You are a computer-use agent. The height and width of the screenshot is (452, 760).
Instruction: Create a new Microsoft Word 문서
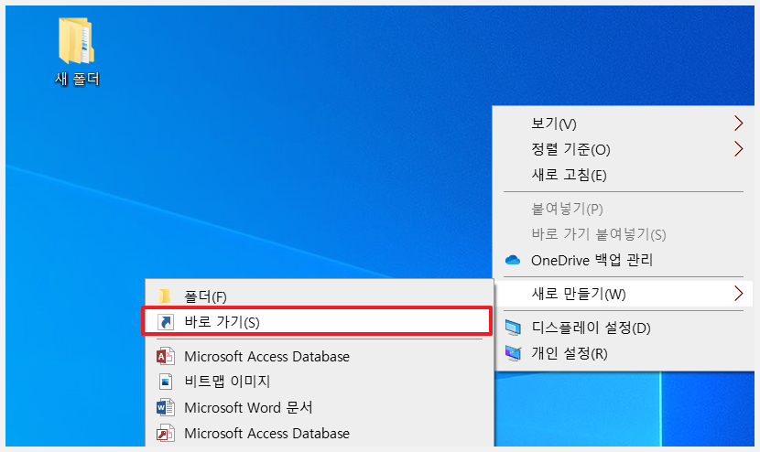[x=319, y=407]
